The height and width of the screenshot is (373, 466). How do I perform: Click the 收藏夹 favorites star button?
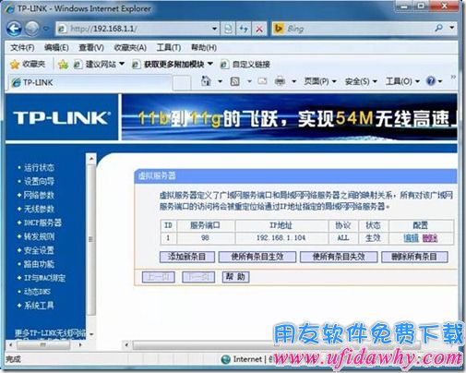click(x=28, y=64)
